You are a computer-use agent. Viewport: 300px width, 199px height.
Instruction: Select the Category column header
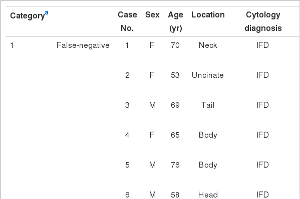(x=28, y=15)
